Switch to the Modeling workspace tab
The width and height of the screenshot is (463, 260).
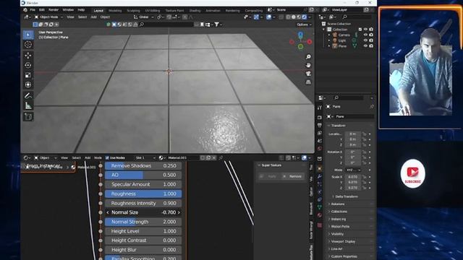click(115, 11)
